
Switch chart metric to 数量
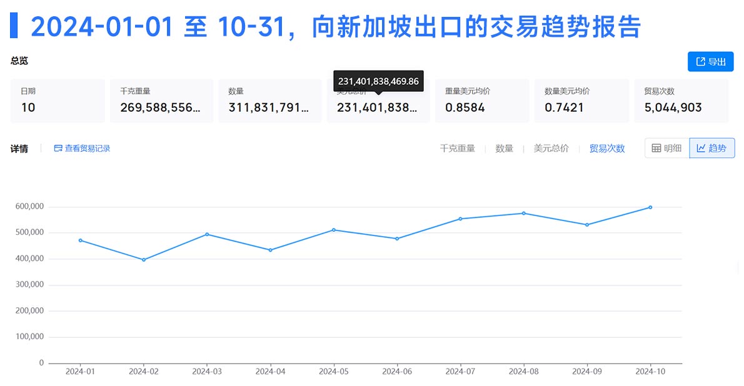click(x=504, y=149)
